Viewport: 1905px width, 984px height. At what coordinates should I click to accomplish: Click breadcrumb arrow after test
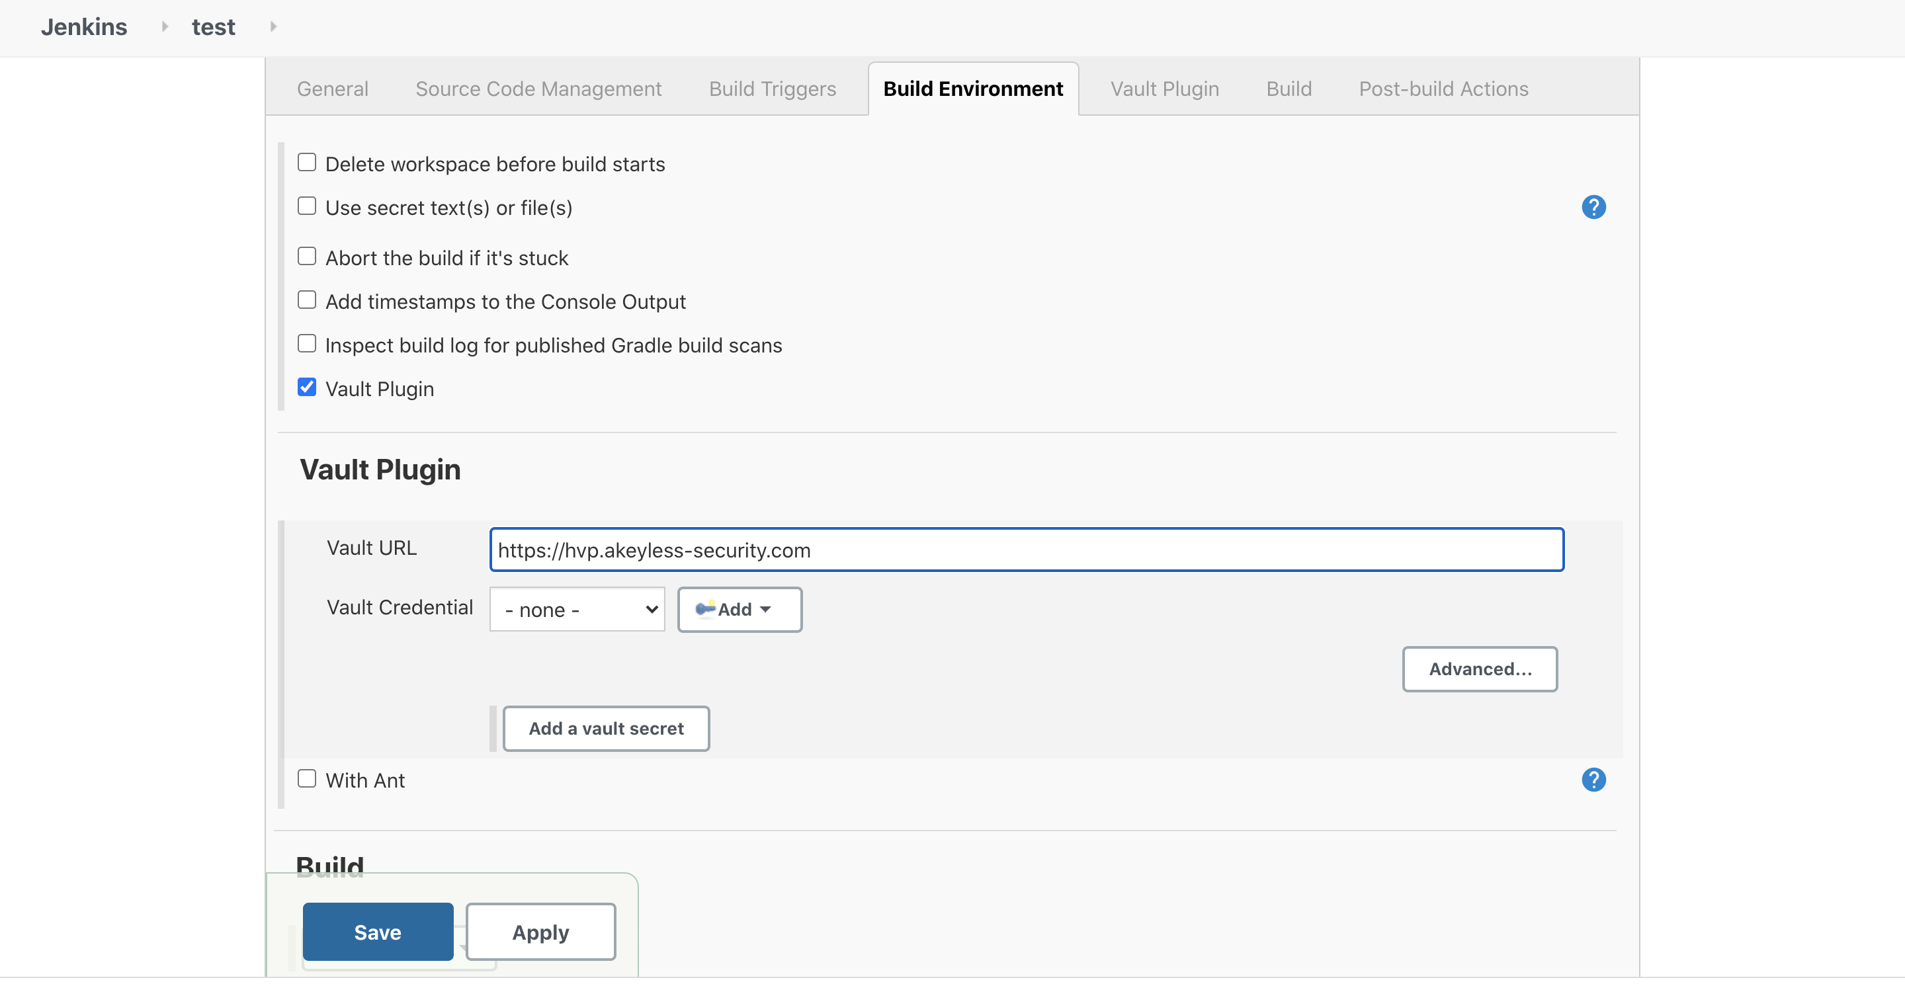tap(273, 26)
